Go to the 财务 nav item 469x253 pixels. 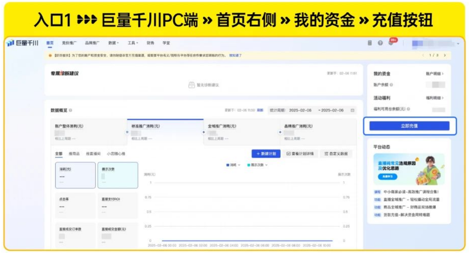[x=150, y=43]
